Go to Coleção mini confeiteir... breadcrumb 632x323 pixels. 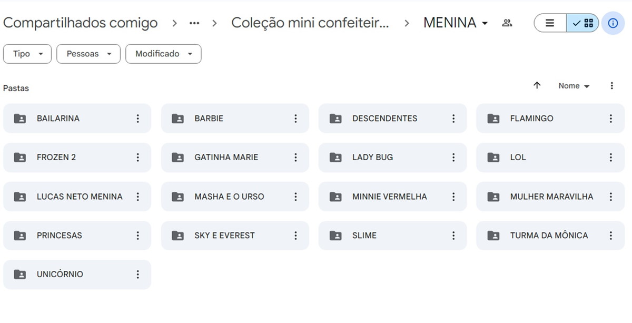click(x=310, y=23)
